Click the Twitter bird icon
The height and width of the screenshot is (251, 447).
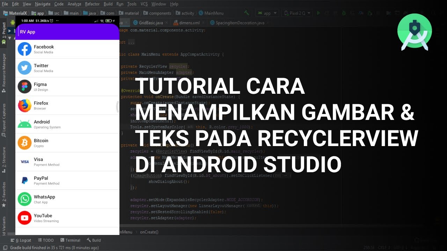(24, 68)
